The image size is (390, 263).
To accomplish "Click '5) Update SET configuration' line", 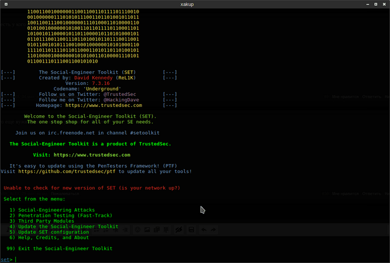I will click(49, 232).
